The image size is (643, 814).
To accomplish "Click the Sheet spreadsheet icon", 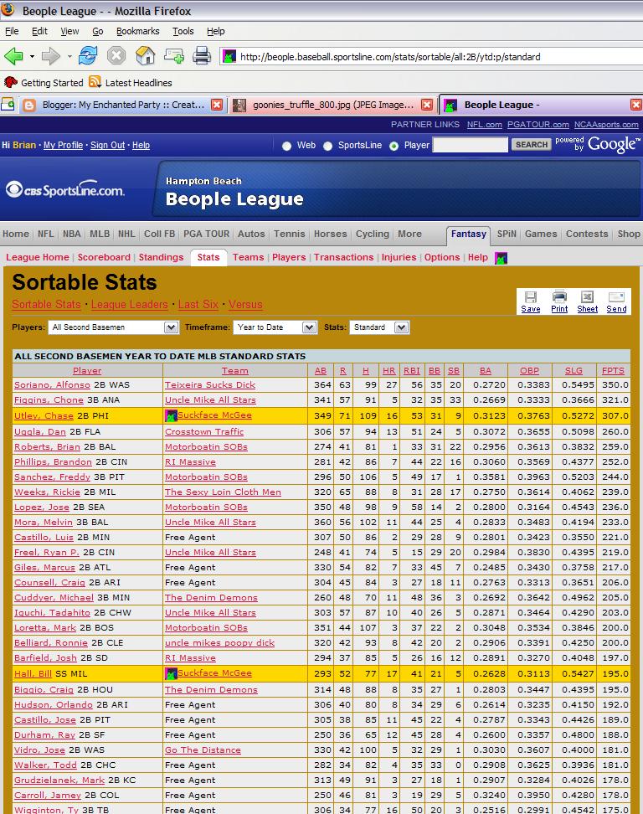I will (587, 296).
